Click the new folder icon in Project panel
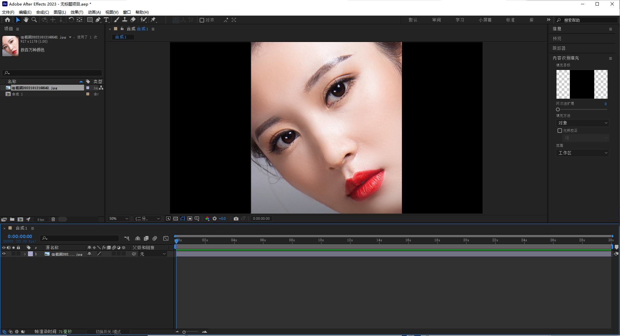Screen dimensions: 620x336 (x=12, y=219)
